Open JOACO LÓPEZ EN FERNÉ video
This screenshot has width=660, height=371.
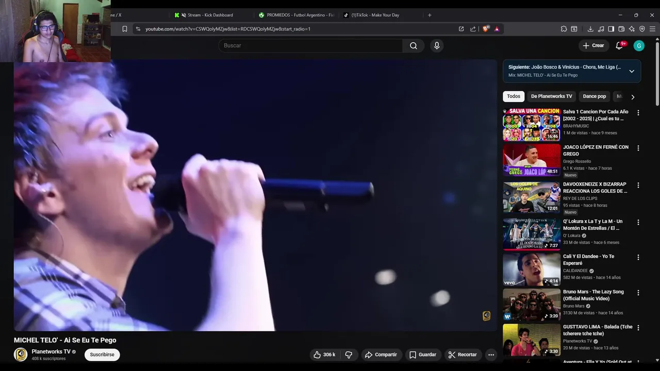tap(532, 160)
